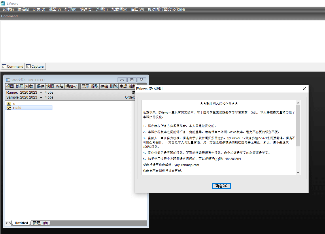Open the 加载项(A) menu
Screen dimensions: 325x234
pyautogui.click(x=119, y=9)
